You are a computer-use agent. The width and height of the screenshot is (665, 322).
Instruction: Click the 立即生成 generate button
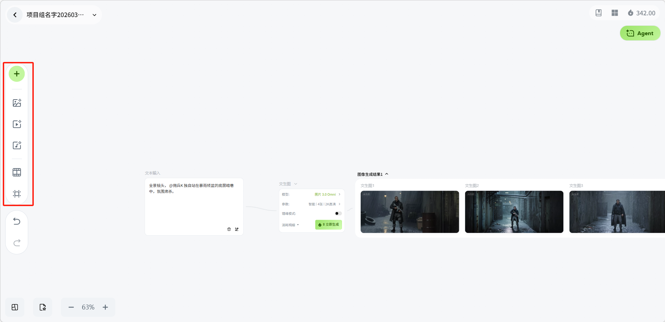click(x=328, y=225)
